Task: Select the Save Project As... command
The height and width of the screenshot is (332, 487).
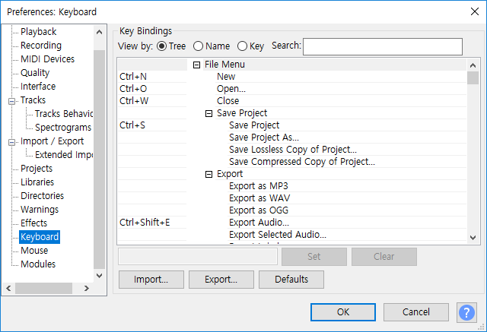Action: (264, 138)
